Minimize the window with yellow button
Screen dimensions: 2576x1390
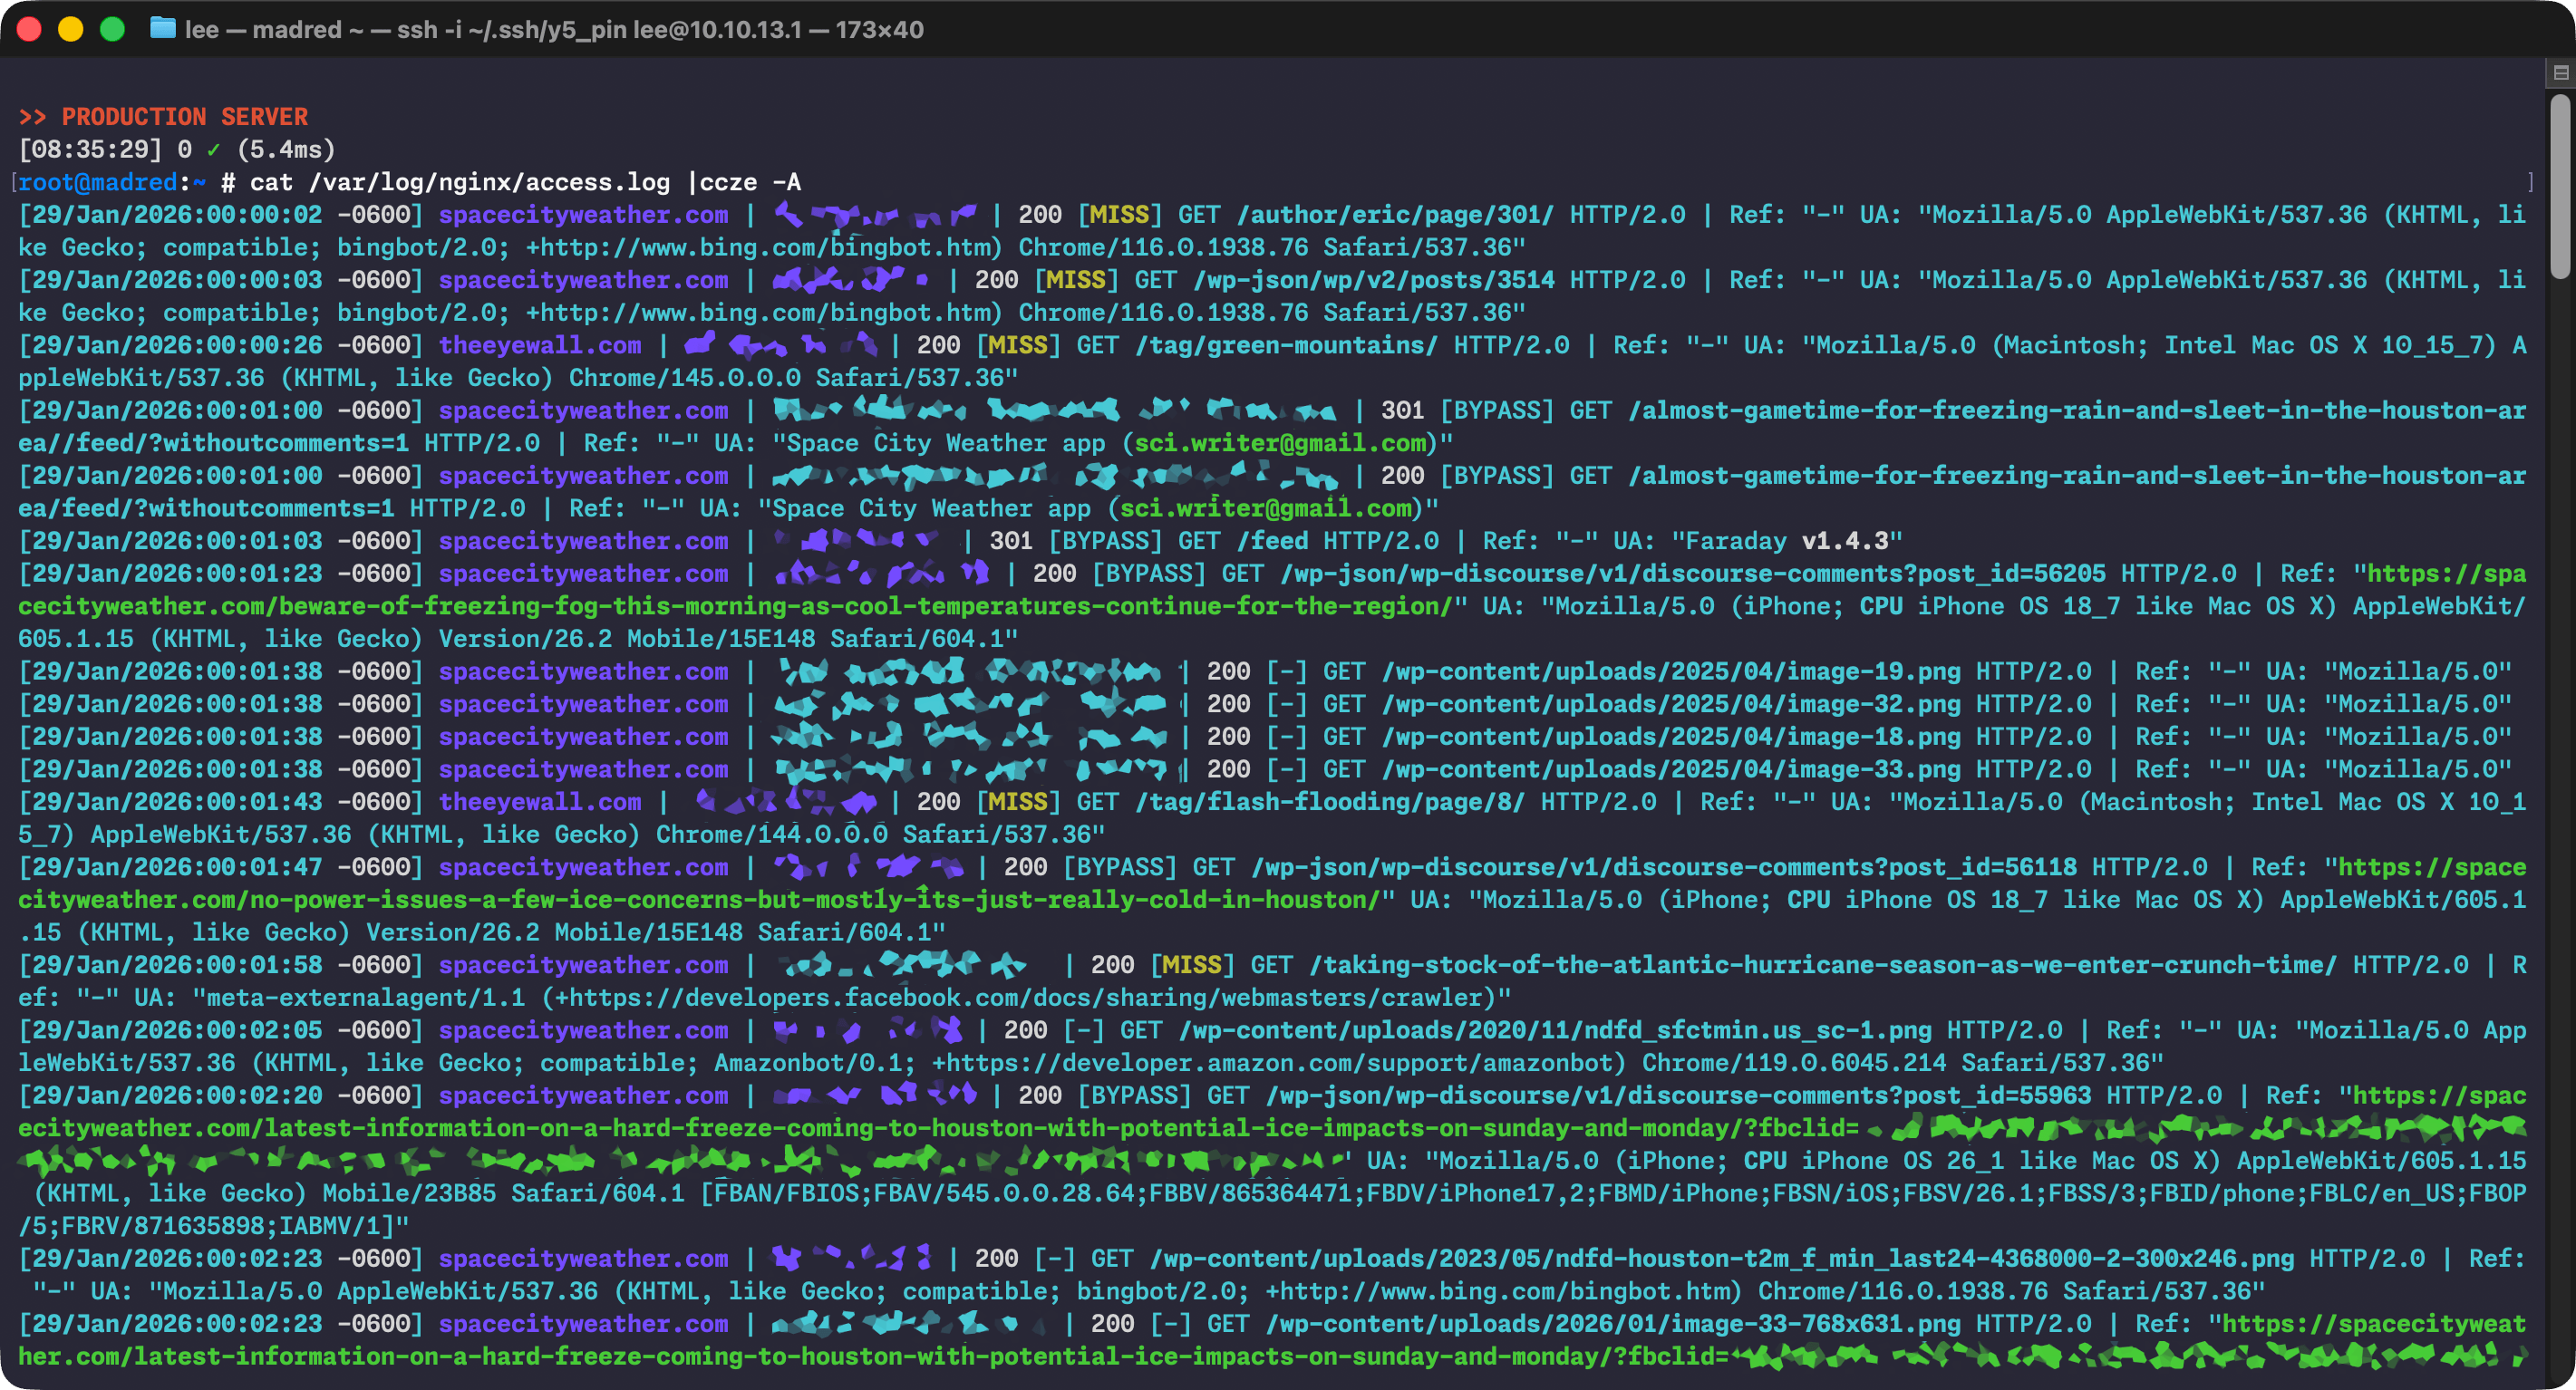click(x=71, y=29)
